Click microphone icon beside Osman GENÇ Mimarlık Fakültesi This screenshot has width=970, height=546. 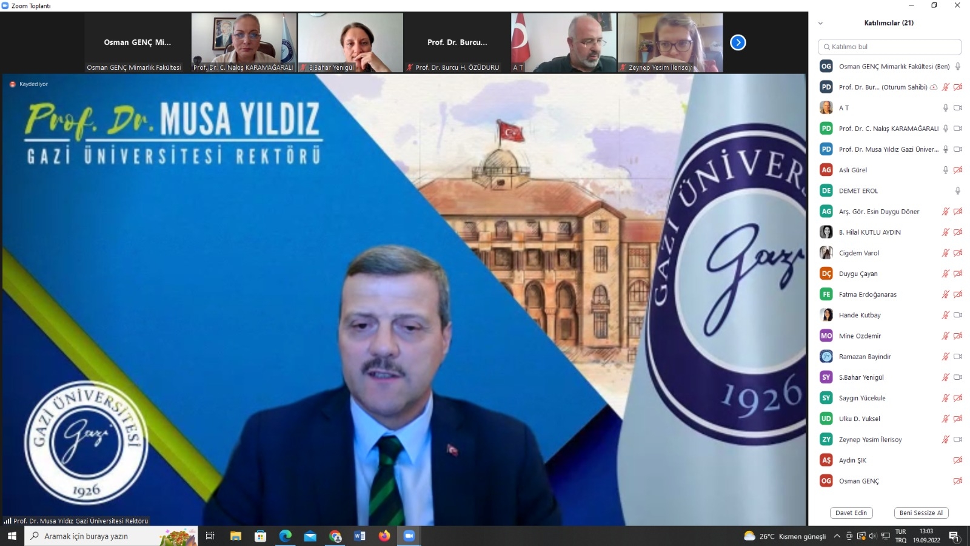pyautogui.click(x=958, y=67)
